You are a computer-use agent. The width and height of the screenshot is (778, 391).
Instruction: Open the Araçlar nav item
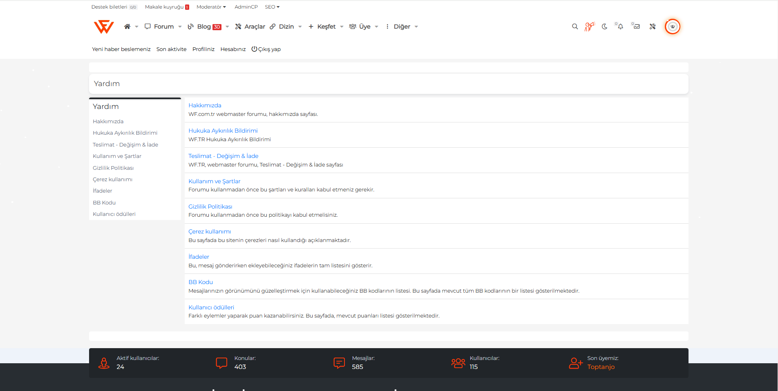pos(255,27)
